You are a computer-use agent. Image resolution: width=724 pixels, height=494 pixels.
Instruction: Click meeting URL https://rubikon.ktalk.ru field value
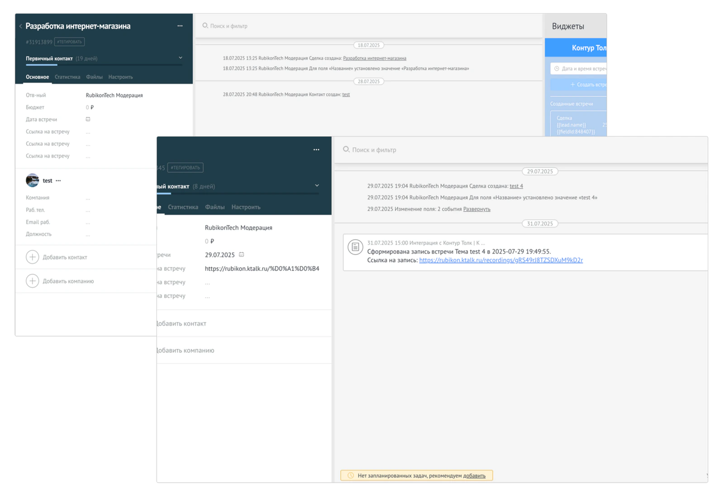(x=262, y=268)
